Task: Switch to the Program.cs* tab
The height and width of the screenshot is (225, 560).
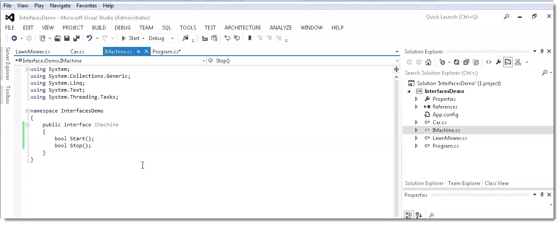Action: pyautogui.click(x=166, y=52)
